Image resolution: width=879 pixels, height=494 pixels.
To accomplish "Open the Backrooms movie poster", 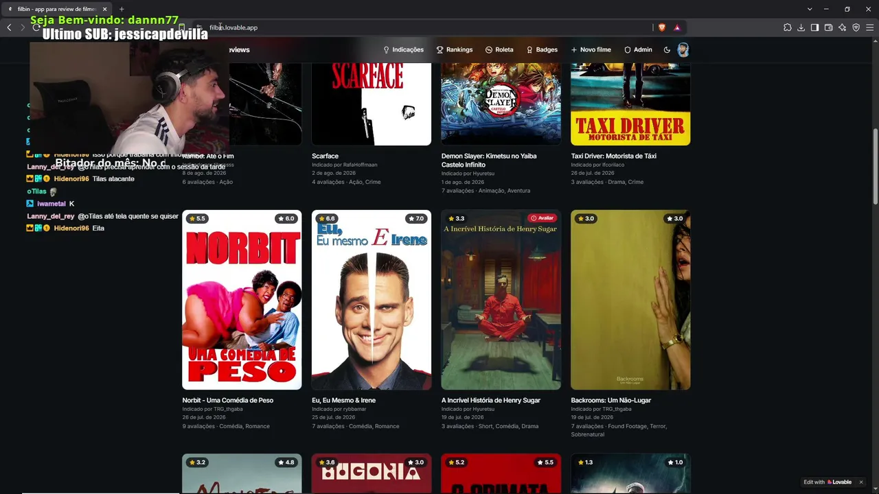I will tap(630, 300).
